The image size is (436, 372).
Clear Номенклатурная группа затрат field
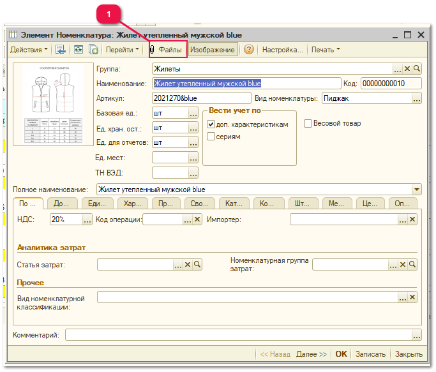click(403, 264)
